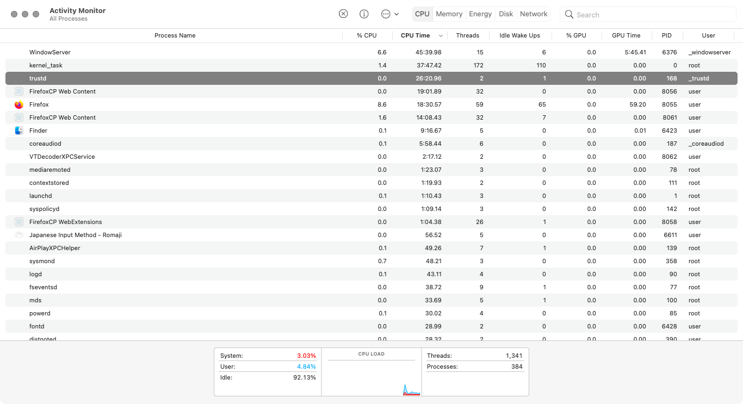This screenshot has height=404, width=743.
Task: Toggle CPU Time sort order chevron
Action: point(441,36)
